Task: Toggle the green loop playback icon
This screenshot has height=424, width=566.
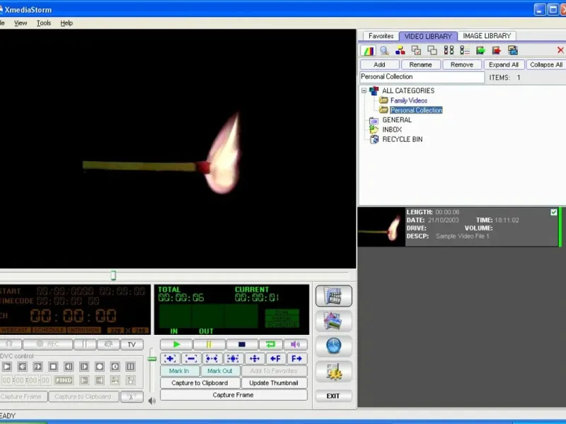Action: (271, 344)
